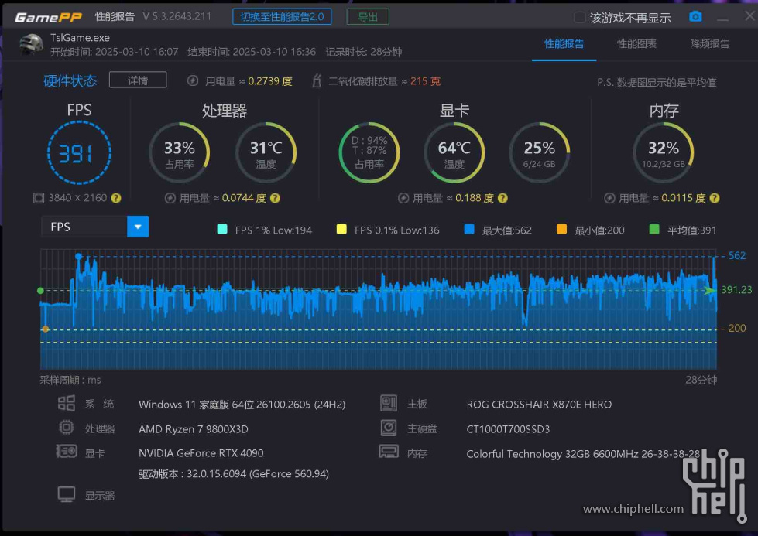Click the orange minimum FPS marker on chart
Image resolution: width=758 pixels, height=536 pixels.
[46, 329]
